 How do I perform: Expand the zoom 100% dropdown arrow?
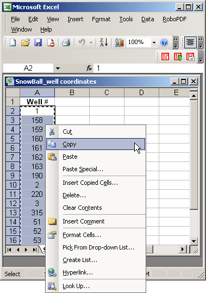154,42
